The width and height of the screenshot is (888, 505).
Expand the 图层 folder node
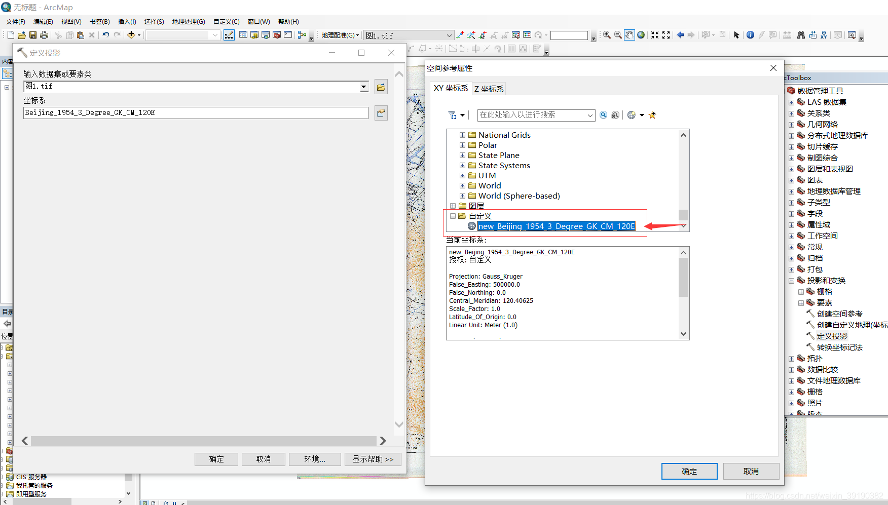coord(453,206)
